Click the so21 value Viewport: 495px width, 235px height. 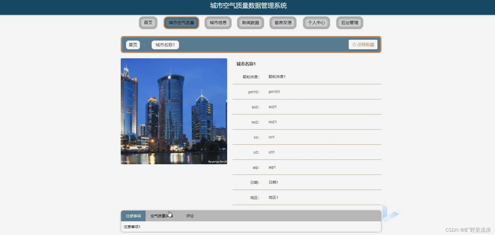pyautogui.click(x=273, y=107)
